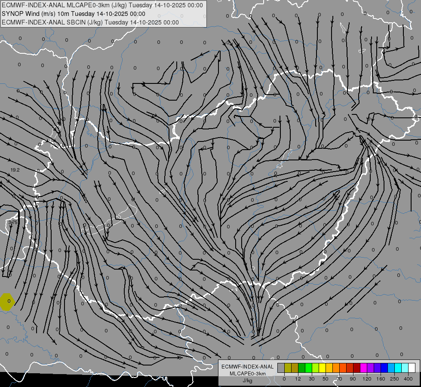Click the MLCAPE0-3km label in the legend

point(248,374)
